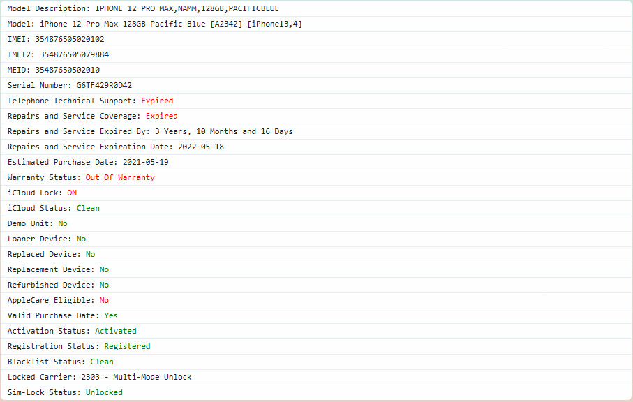Click the AppleCare Eligible No value
Screen dimensions: 633x402
(104, 300)
